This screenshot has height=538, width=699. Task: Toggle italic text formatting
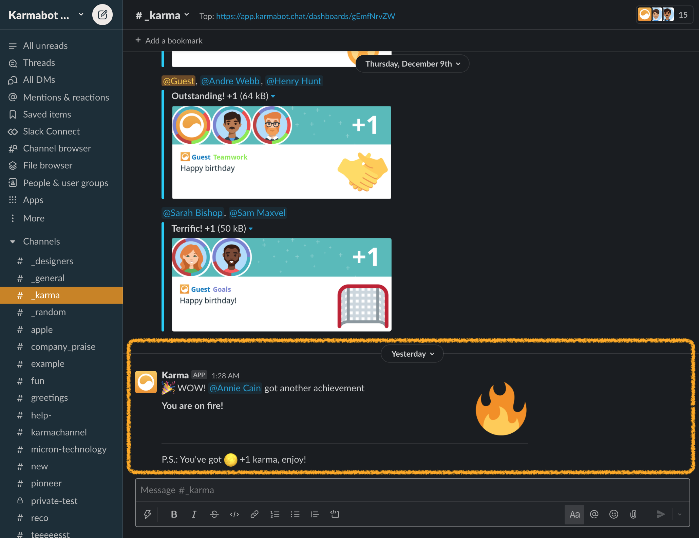[x=194, y=514]
